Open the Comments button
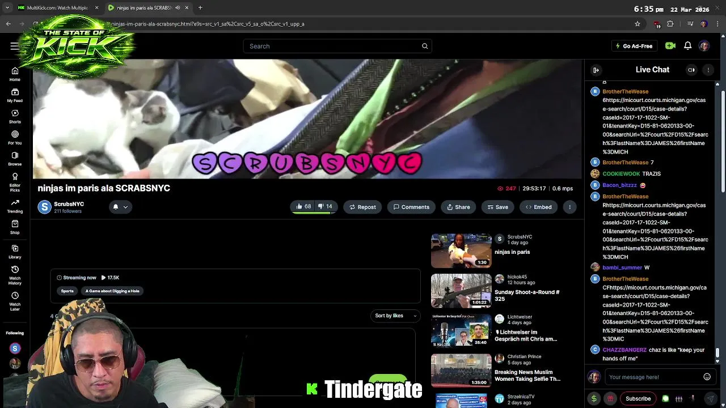726x408 pixels. 411,207
